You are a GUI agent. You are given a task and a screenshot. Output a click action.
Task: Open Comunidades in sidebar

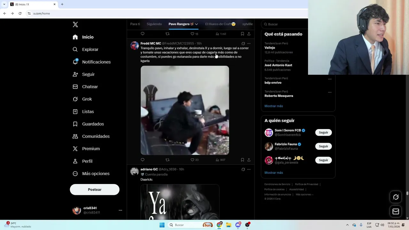click(x=91, y=136)
